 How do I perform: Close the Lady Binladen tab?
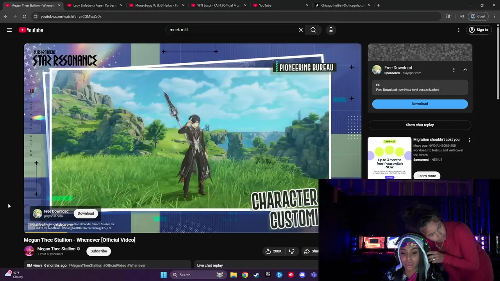(121, 5)
